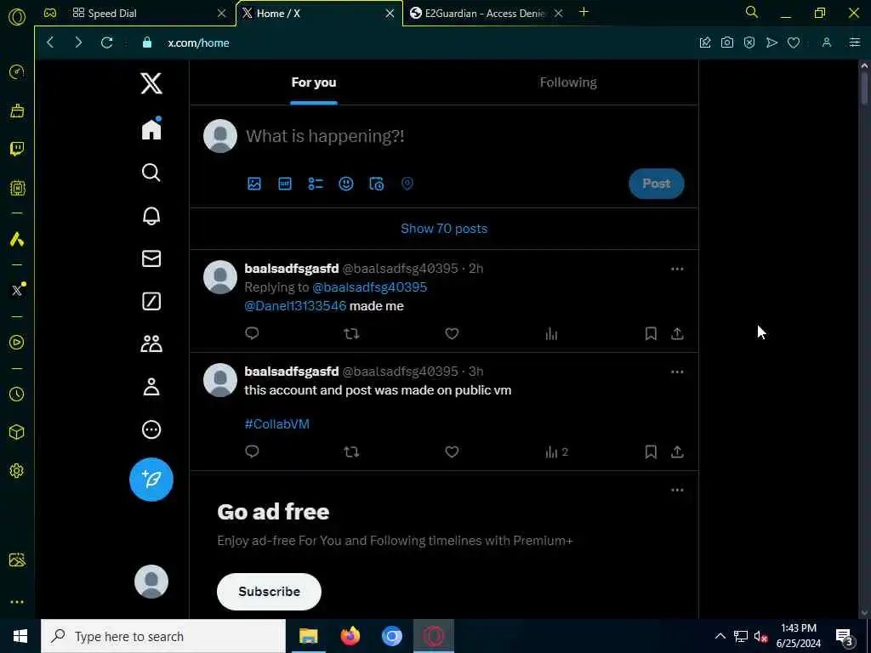
Task: Open more options on the public vm post
Action: coord(676,372)
